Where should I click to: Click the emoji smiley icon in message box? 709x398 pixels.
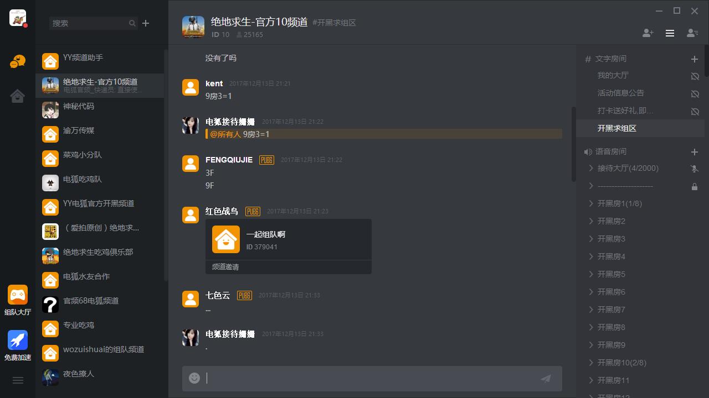click(194, 378)
